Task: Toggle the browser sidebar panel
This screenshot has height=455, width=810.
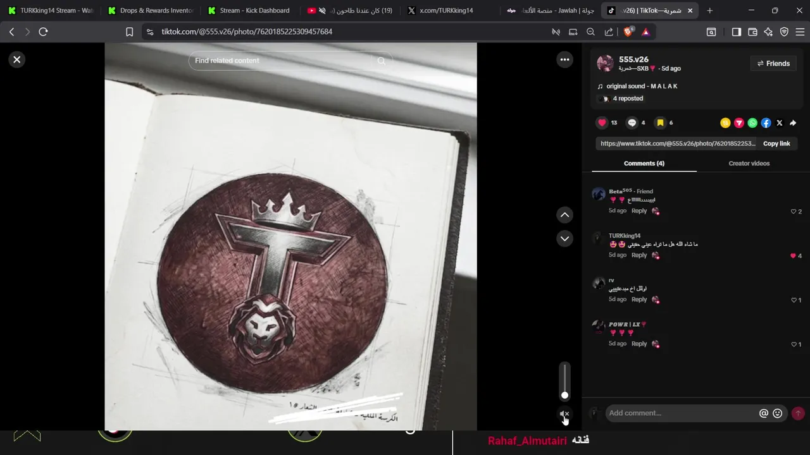Action: coord(736,32)
